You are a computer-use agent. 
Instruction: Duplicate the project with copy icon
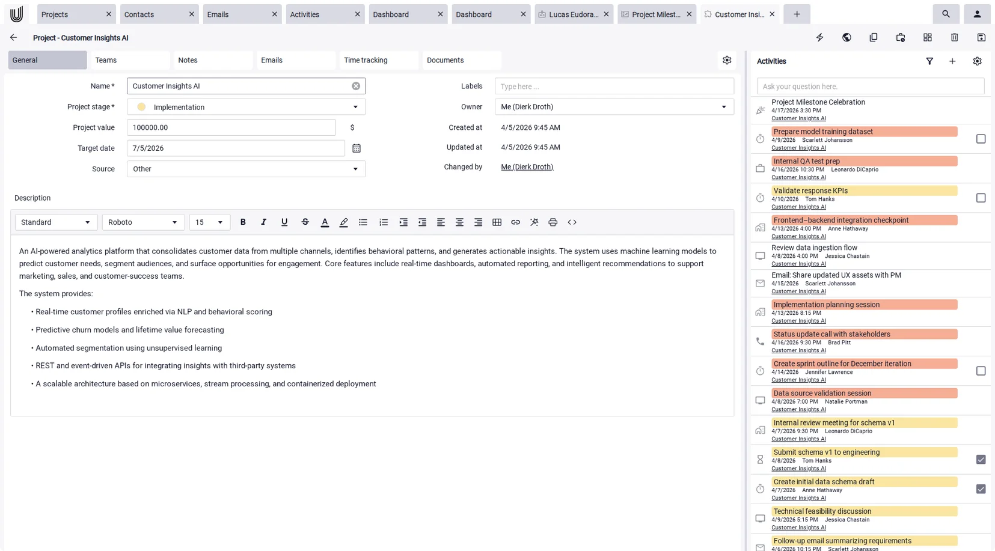coord(874,37)
